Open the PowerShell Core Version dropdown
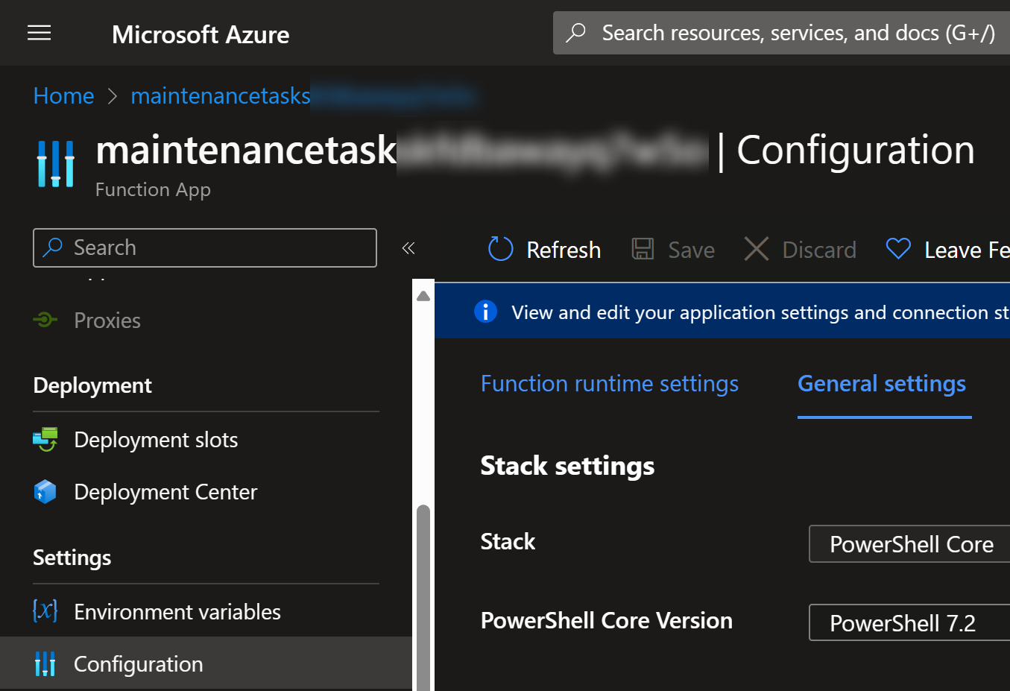Image resolution: width=1010 pixels, height=691 pixels. [x=909, y=622]
